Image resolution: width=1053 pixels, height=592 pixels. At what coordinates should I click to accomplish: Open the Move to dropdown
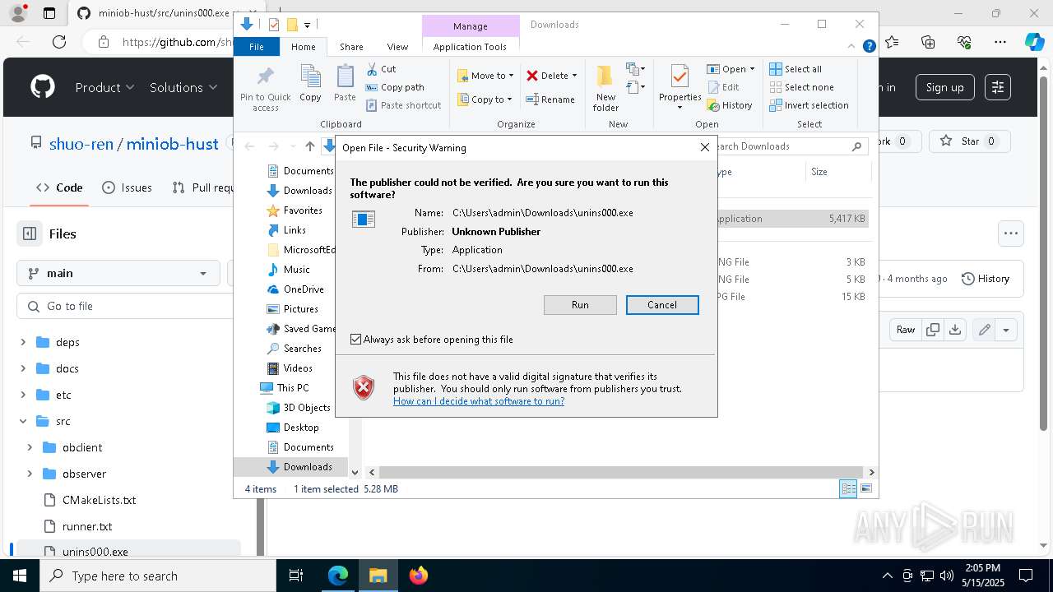485,76
